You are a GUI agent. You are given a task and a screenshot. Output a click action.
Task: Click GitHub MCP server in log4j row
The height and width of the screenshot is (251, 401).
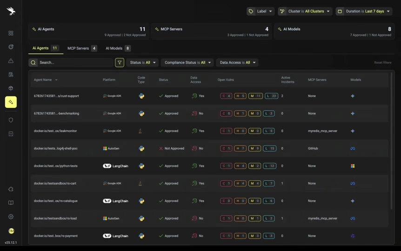(x=313, y=148)
